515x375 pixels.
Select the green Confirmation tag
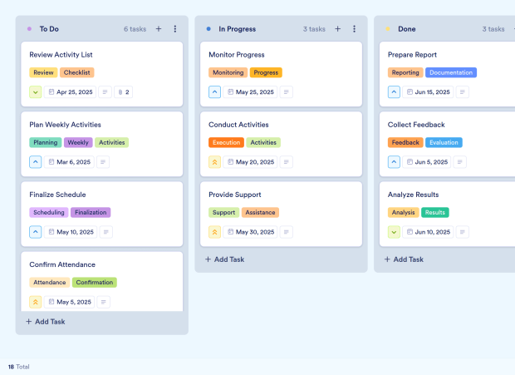(95, 283)
